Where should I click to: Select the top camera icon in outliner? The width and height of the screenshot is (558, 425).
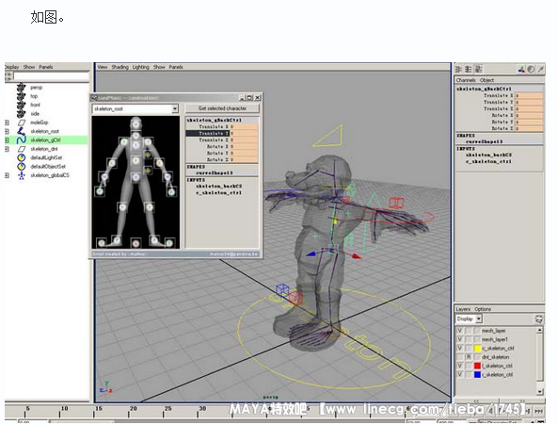[x=22, y=96]
